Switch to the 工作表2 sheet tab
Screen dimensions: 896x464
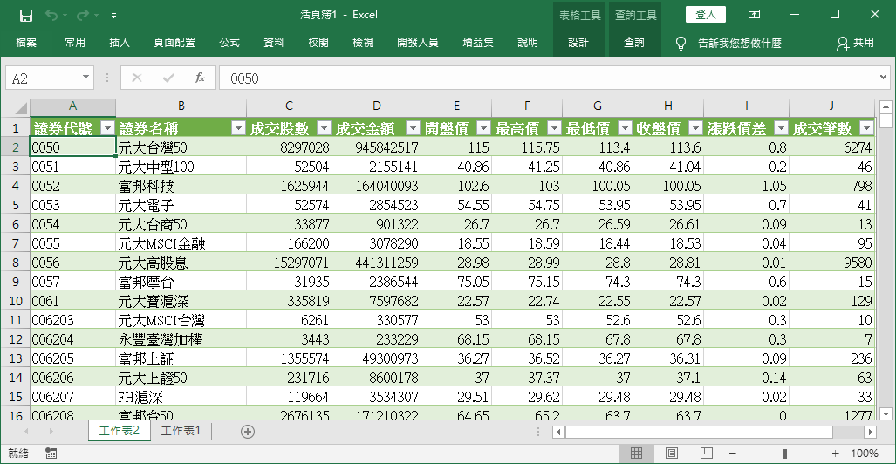[x=120, y=431]
